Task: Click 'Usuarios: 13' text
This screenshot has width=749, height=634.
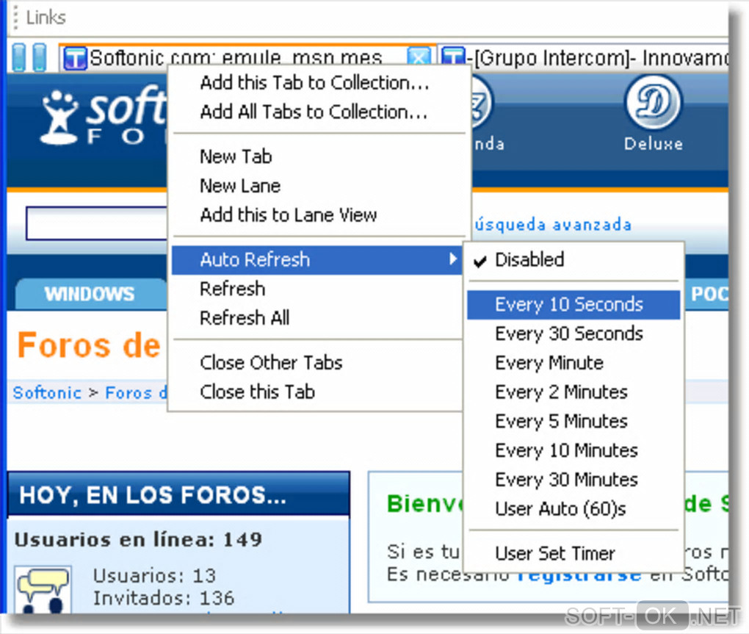Action: point(154,575)
